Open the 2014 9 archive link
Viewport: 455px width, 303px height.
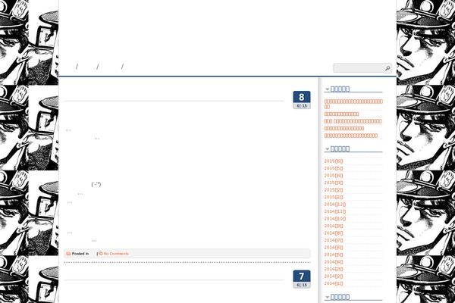334,226
